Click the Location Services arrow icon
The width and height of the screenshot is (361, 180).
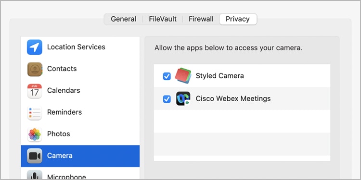[x=35, y=47]
